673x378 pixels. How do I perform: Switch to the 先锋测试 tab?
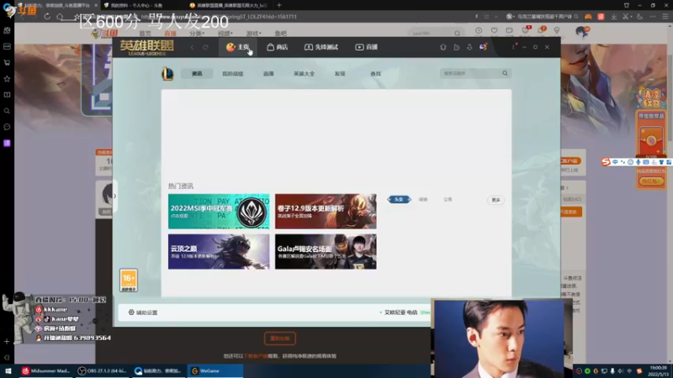tap(321, 47)
